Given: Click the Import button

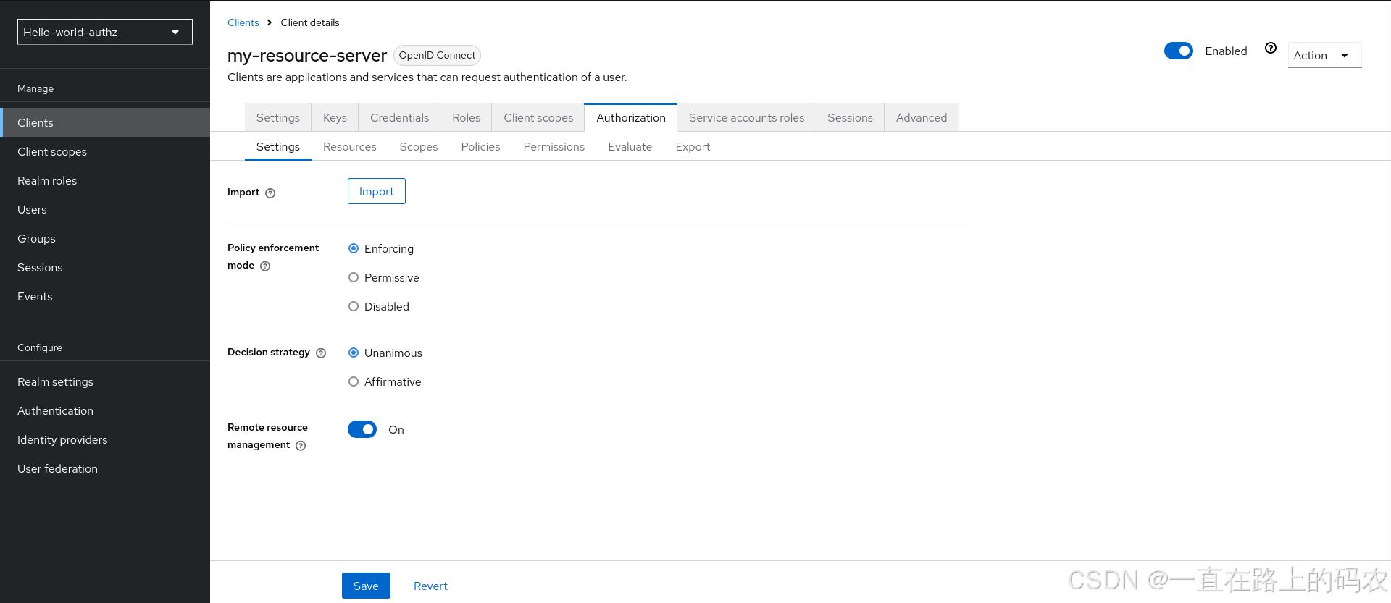Looking at the screenshot, I should pos(377,191).
